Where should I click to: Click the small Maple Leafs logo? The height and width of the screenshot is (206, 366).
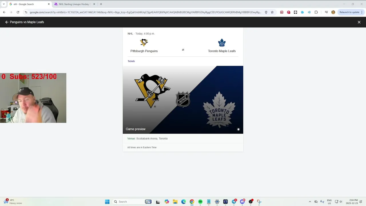[x=222, y=43]
